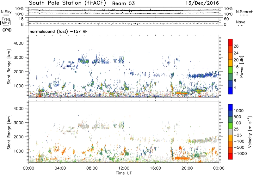Click the 'Power [dB]' color bar label
Viewport: 253px width, 175px height.
(x=242, y=67)
